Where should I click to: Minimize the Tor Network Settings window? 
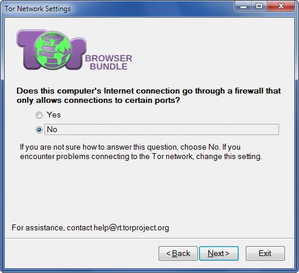pyautogui.click(x=243, y=6)
